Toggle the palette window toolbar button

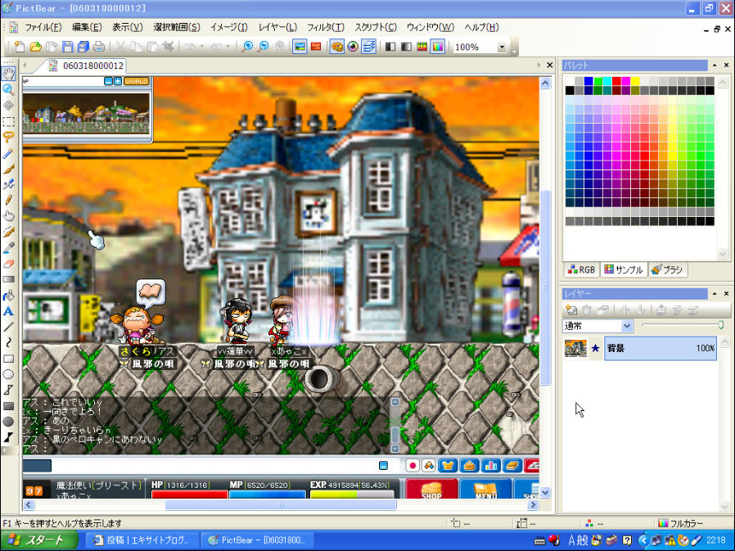coord(337,47)
